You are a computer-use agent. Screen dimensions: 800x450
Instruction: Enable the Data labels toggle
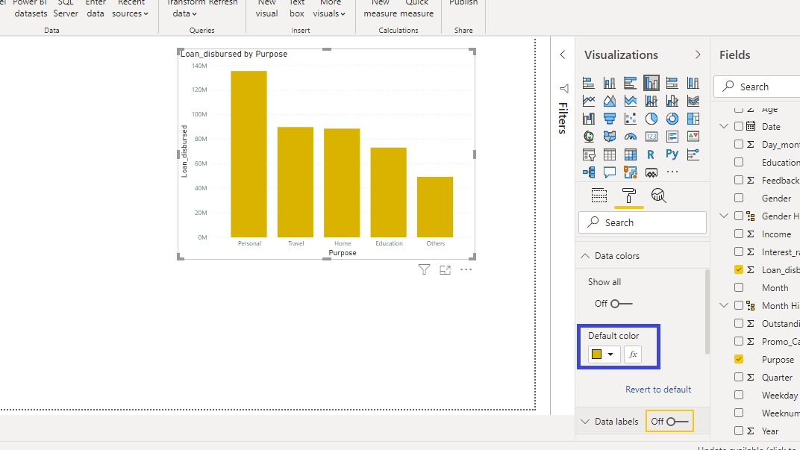[x=678, y=422]
